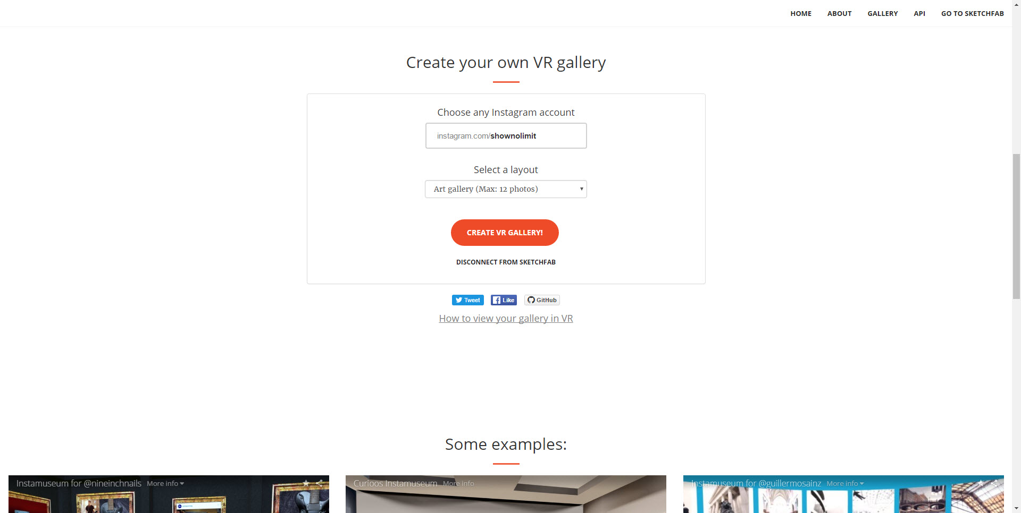Share the nineinchnails Instamuseum model
Screen dimensions: 1021x513
pyautogui.click(x=320, y=483)
